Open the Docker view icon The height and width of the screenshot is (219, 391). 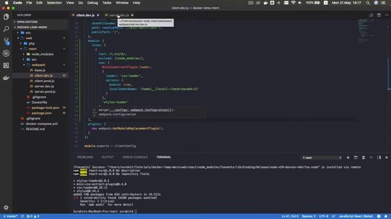click(6, 78)
